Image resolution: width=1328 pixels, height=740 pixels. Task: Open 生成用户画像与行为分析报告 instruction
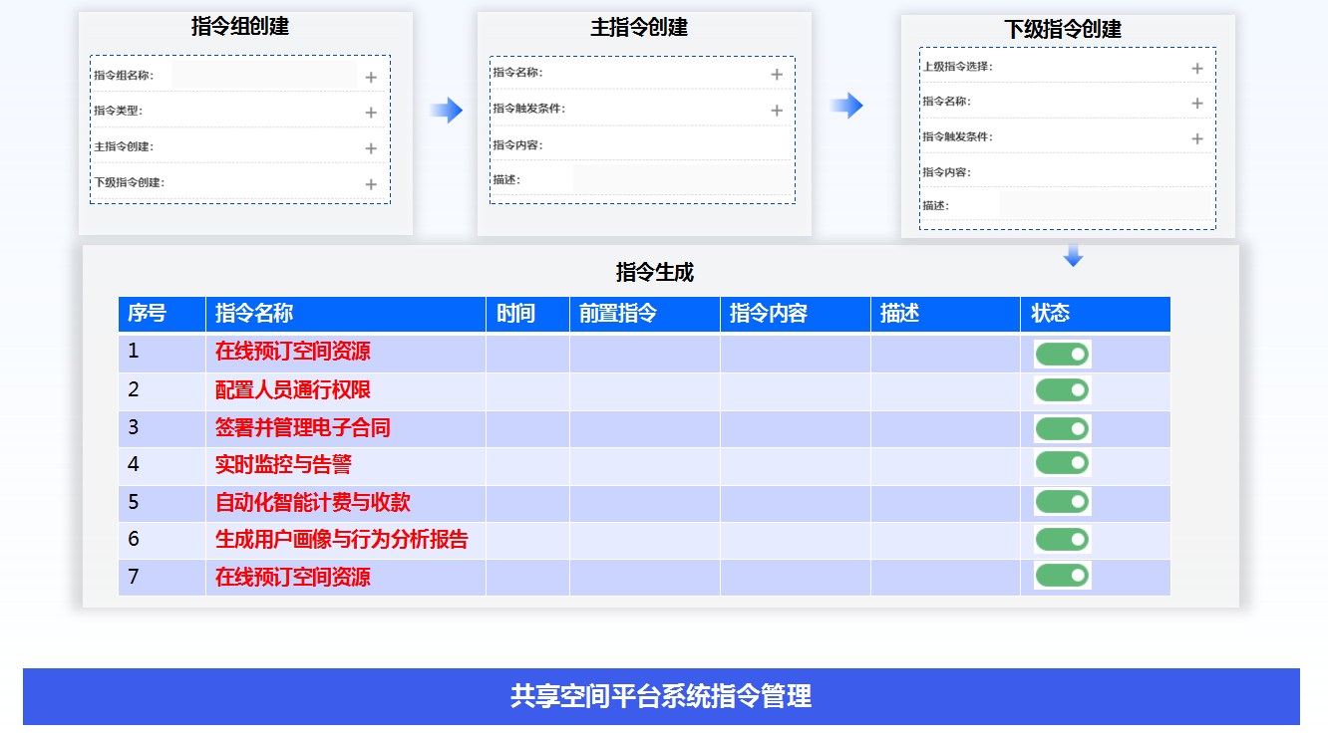341,540
